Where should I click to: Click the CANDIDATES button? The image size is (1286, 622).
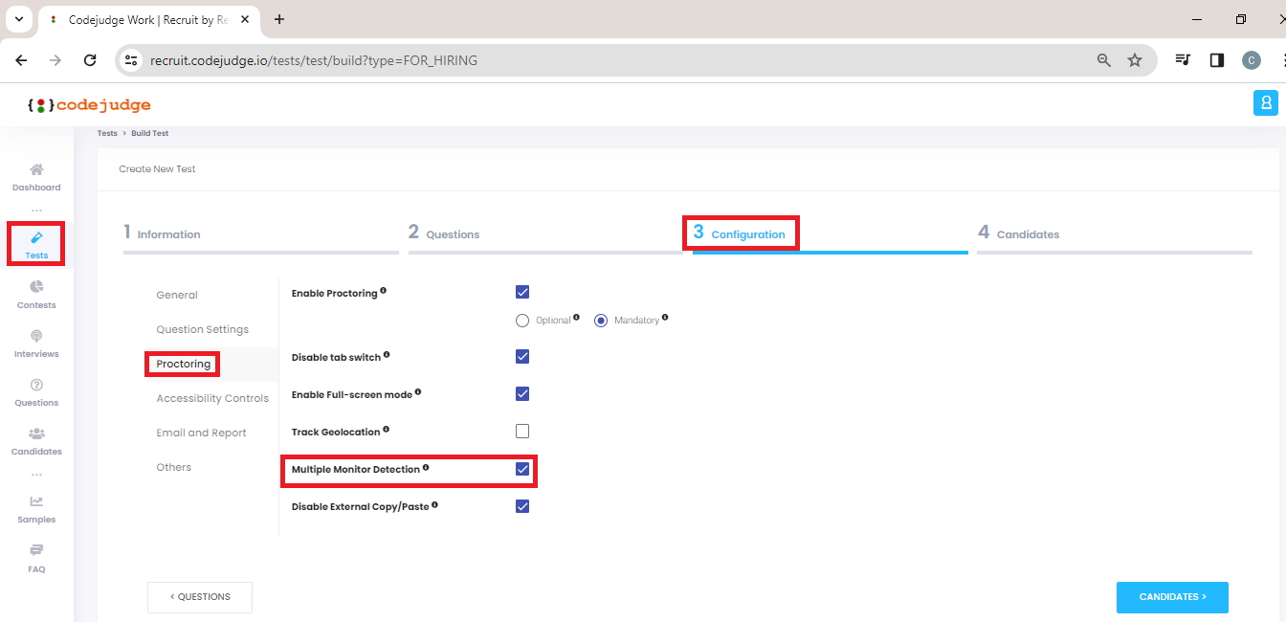pos(1172,597)
